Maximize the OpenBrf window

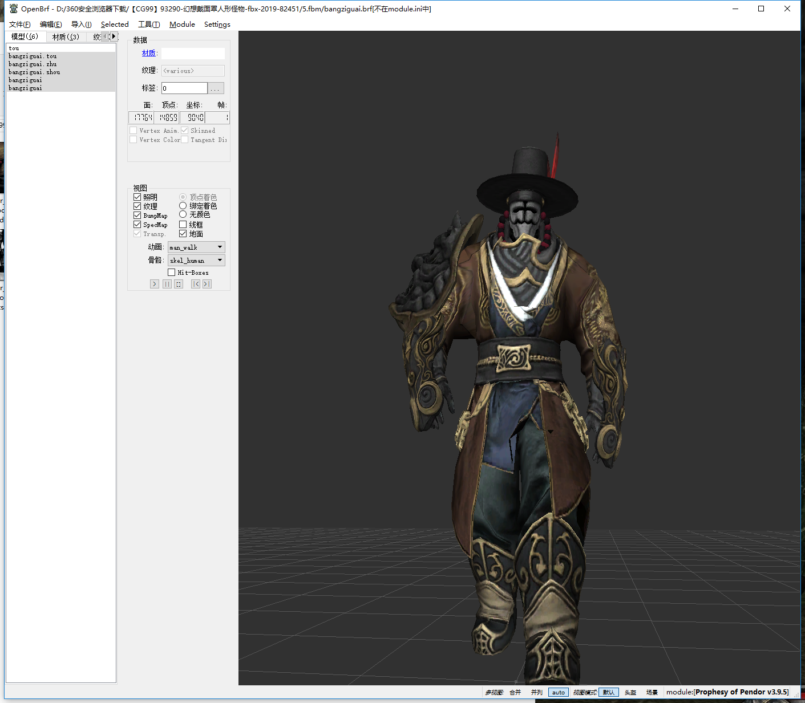tap(761, 9)
